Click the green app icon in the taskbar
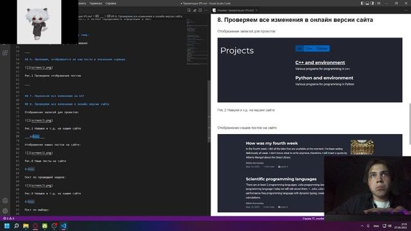 [x=45, y=226]
